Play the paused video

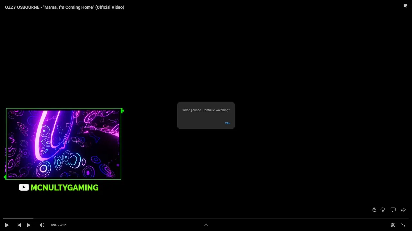[7, 225]
